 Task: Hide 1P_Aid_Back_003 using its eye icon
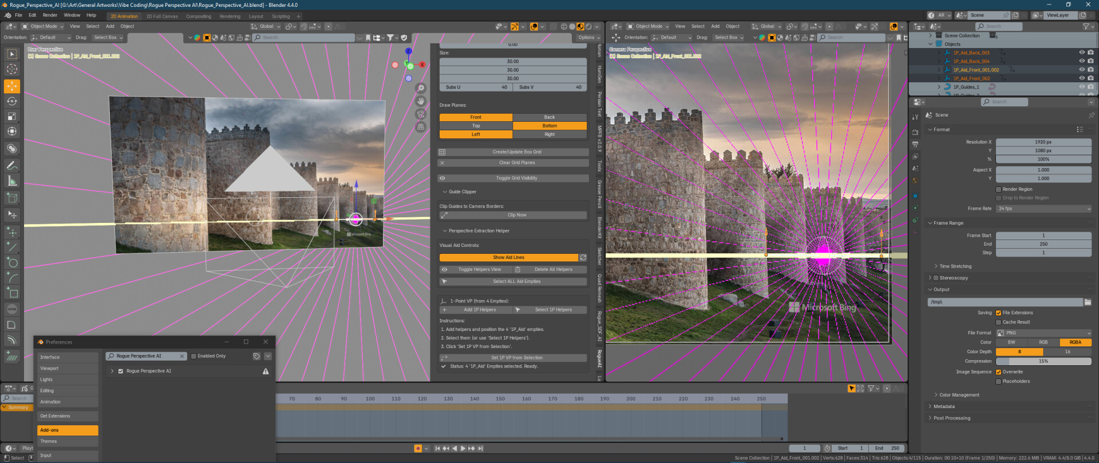pos(1081,53)
